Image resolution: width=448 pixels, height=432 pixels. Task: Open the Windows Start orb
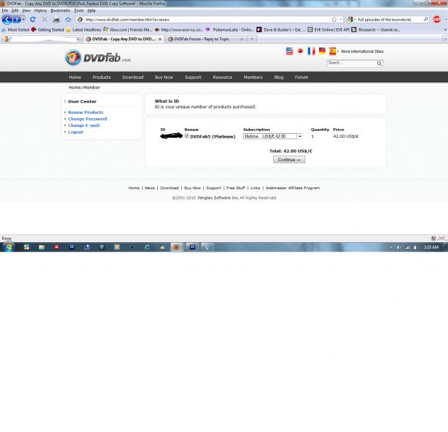8,247
